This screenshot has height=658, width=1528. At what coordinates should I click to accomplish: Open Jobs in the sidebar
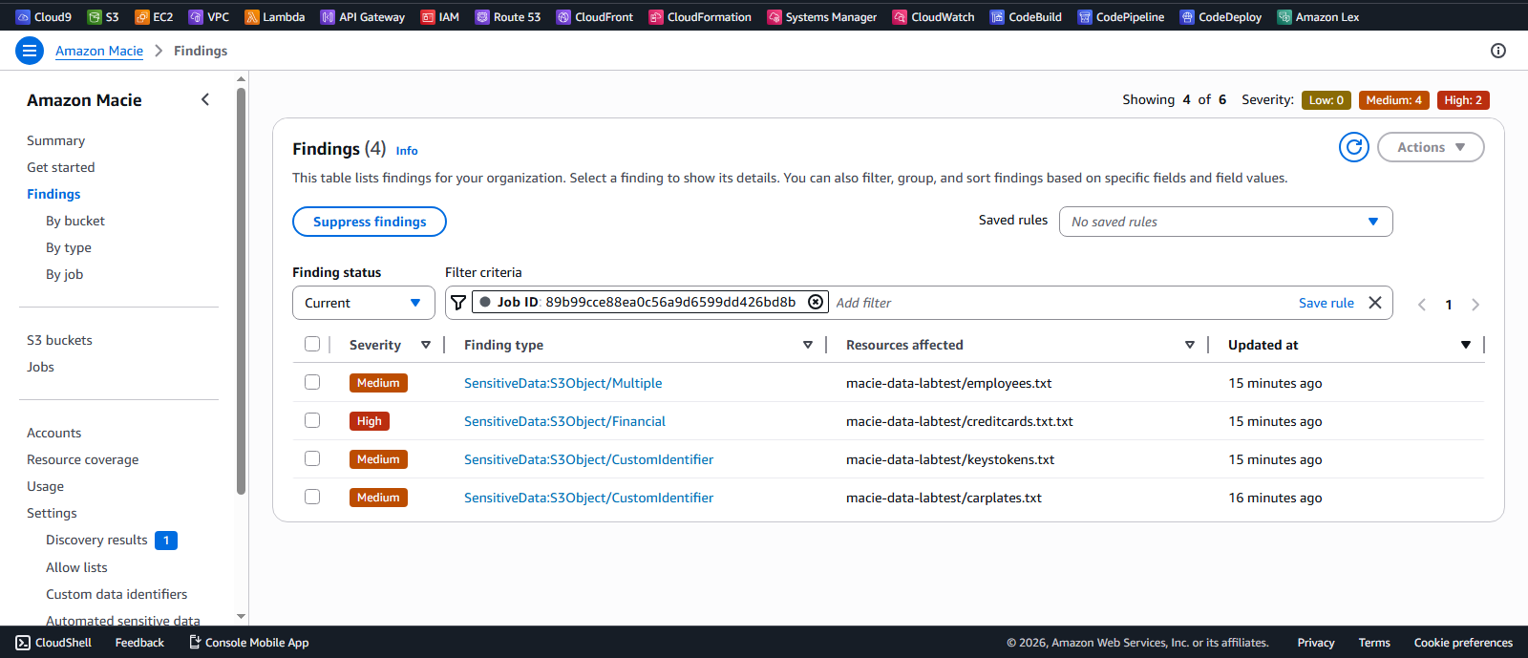pyautogui.click(x=40, y=367)
